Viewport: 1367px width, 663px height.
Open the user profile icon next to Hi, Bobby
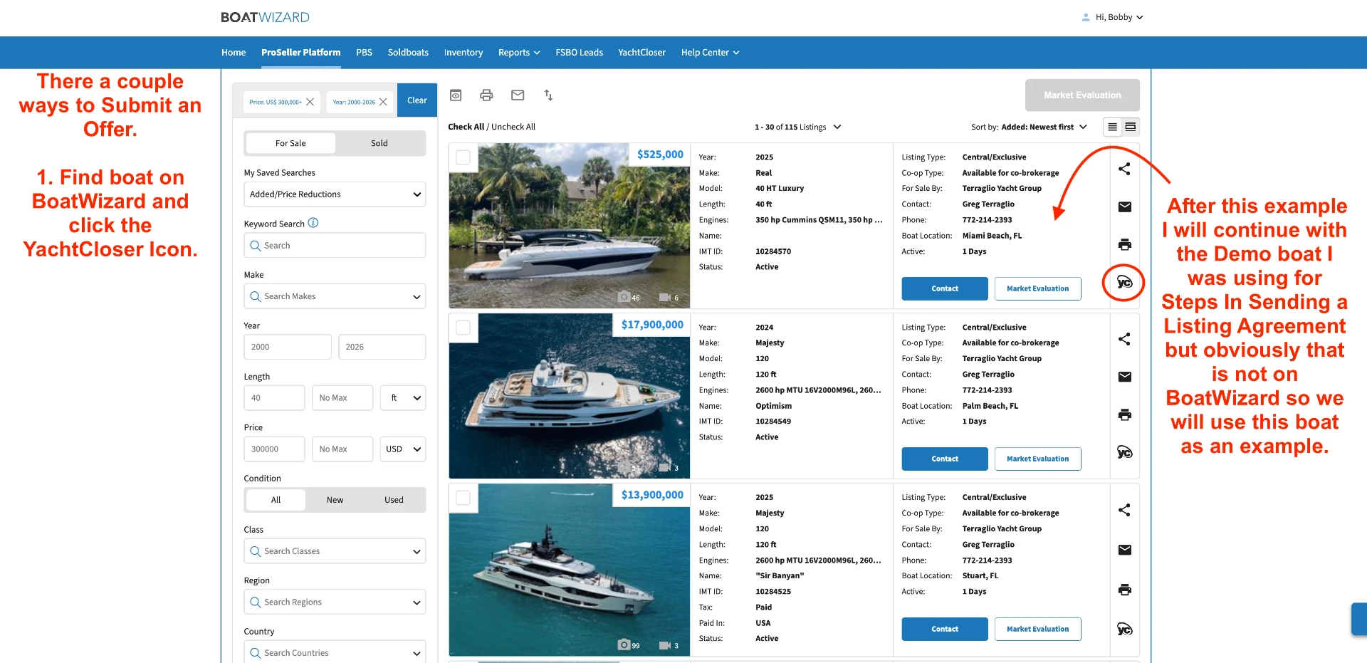(x=1086, y=17)
